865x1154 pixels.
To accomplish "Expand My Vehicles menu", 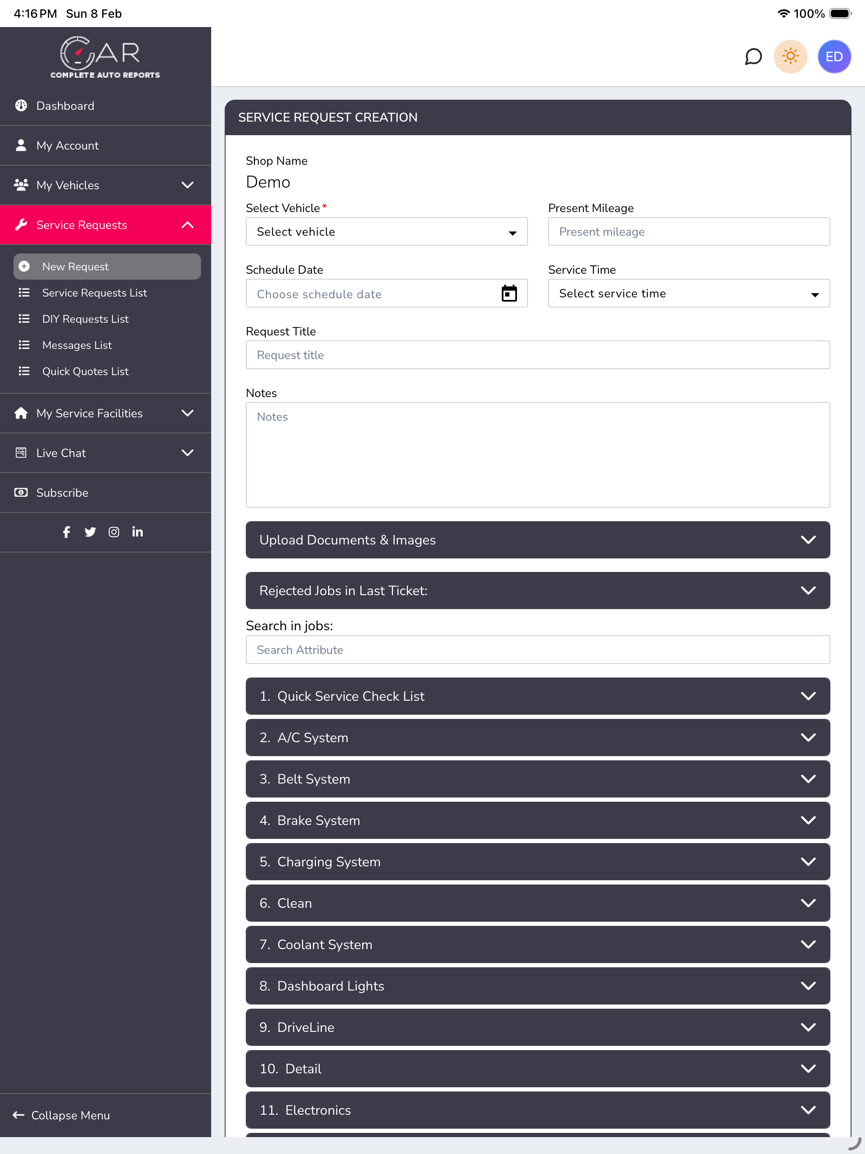I will point(106,185).
